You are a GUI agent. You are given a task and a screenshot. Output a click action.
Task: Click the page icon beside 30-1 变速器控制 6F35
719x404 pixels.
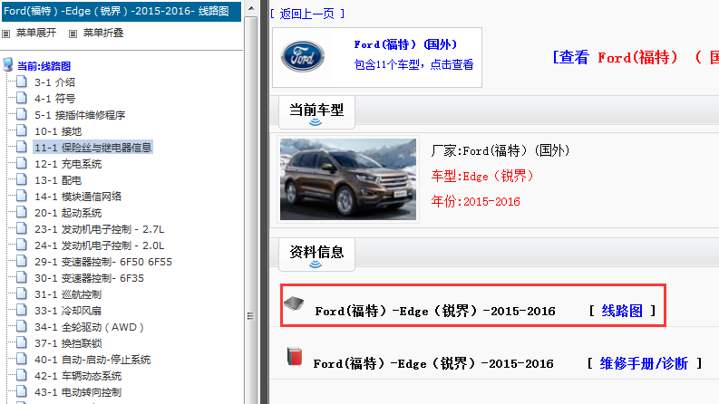(22, 277)
